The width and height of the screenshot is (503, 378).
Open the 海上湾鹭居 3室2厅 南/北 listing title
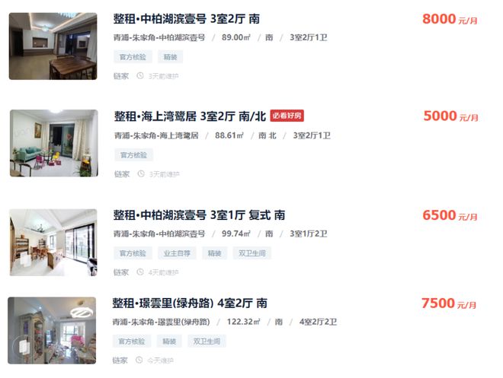(190, 116)
